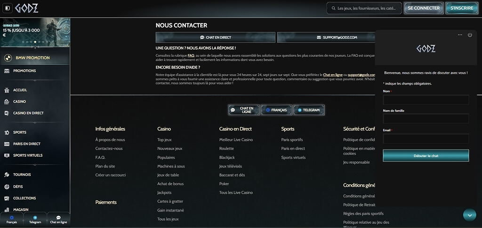Toggle the sidebar collapse icon

8,8
